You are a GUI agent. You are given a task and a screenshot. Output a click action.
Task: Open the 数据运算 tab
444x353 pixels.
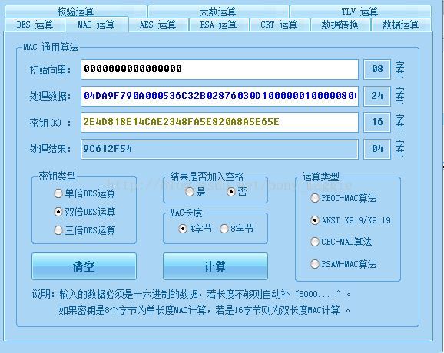(401, 25)
